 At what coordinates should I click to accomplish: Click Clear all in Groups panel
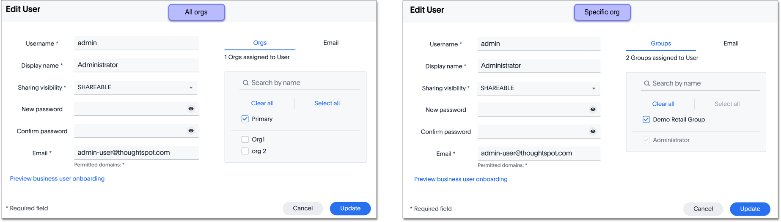(x=663, y=104)
